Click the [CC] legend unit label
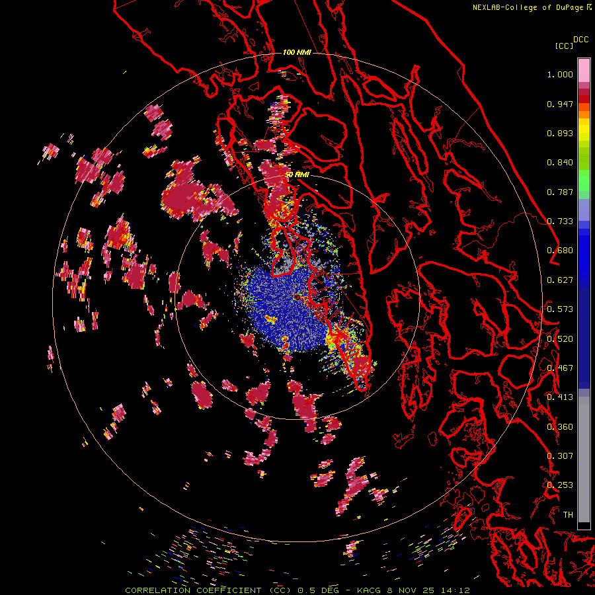The width and height of the screenshot is (595, 595). pyautogui.click(x=564, y=46)
